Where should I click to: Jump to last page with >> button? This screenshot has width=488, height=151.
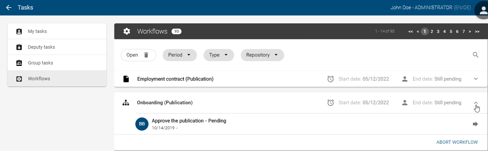[477, 32]
